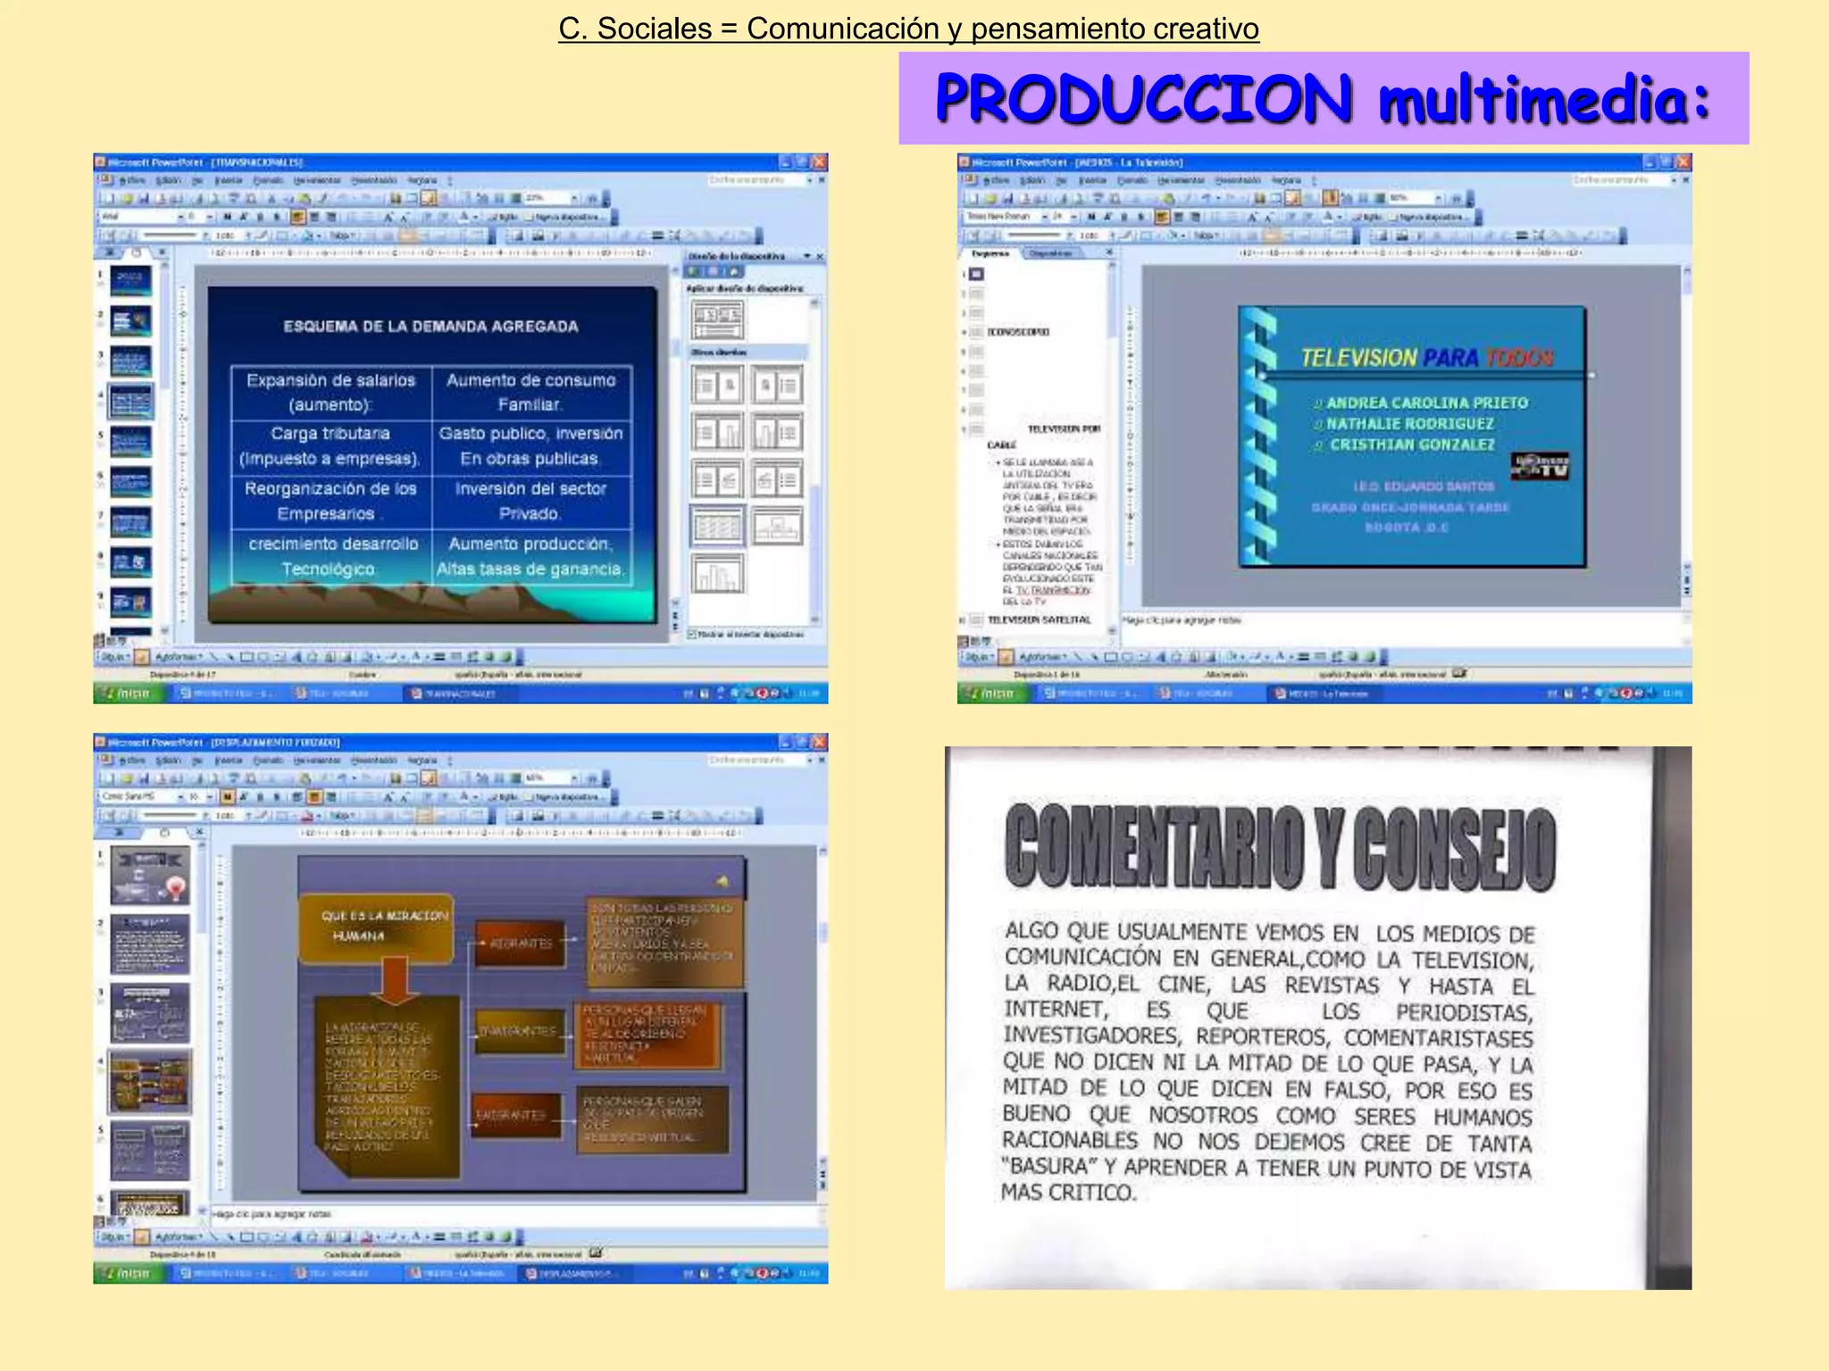Open Autoformas dropdown in TRANSNACIONALES window

(178, 657)
